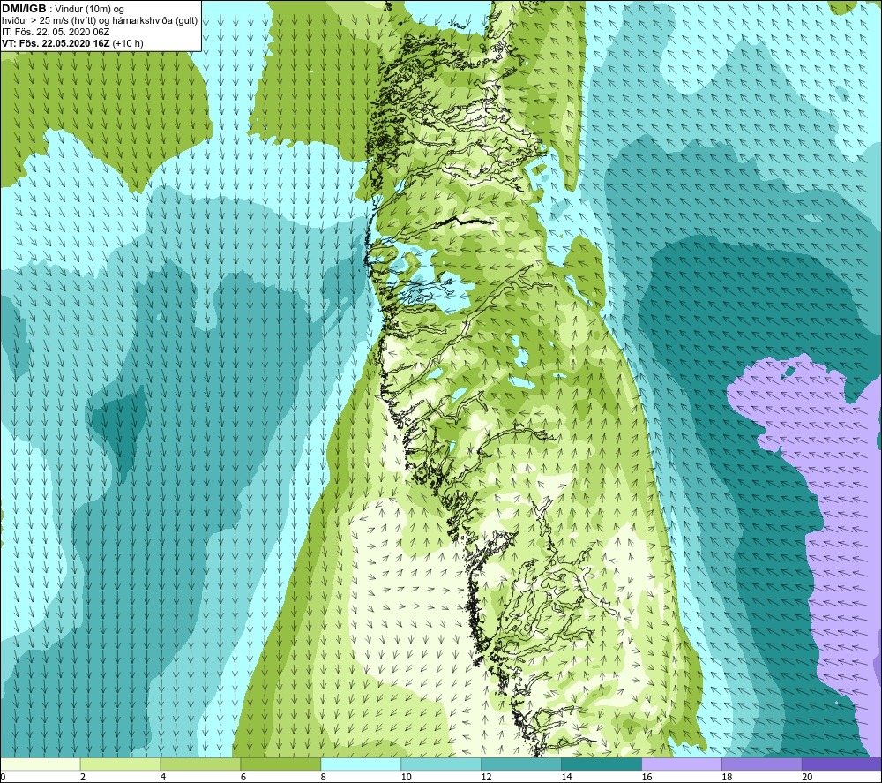Click the 'VT: Fös. 22.05.2020 16Z' valid time
This screenshot has width=882, height=783.
(x=56, y=43)
